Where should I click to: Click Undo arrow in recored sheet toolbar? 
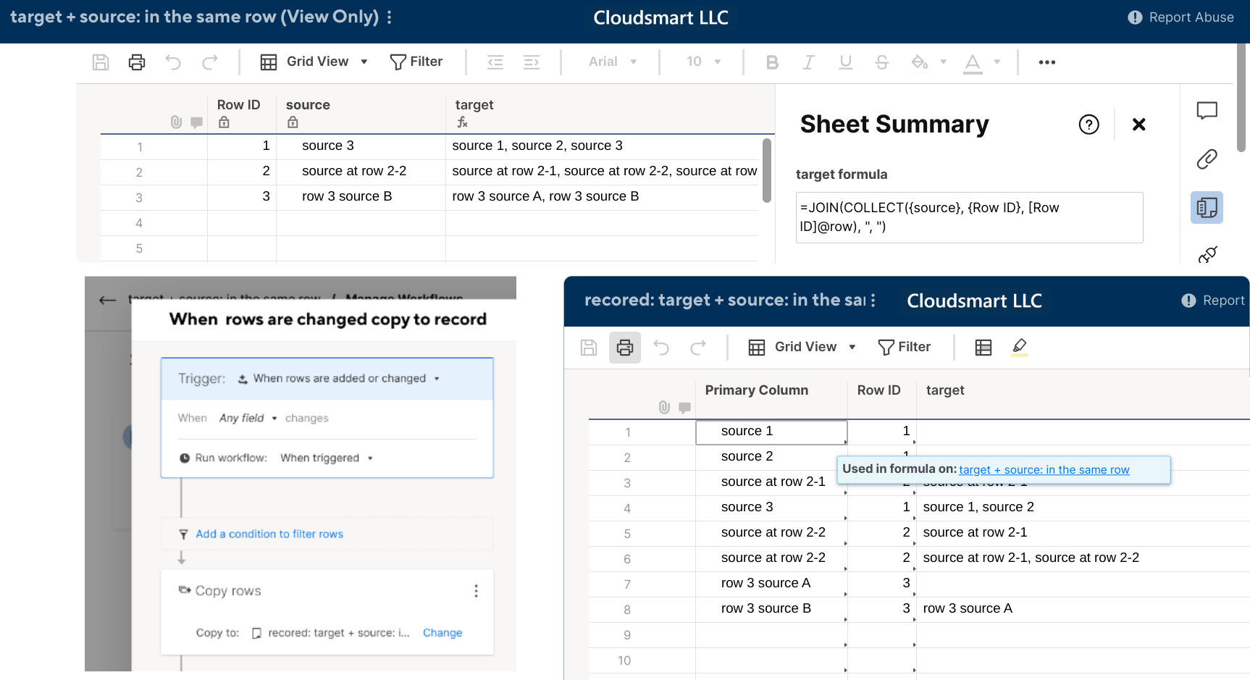click(661, 348)
